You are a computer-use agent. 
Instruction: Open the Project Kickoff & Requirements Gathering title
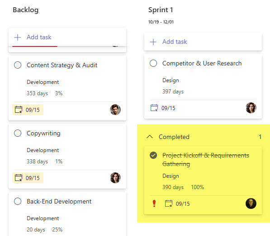[x=206, y=160]
